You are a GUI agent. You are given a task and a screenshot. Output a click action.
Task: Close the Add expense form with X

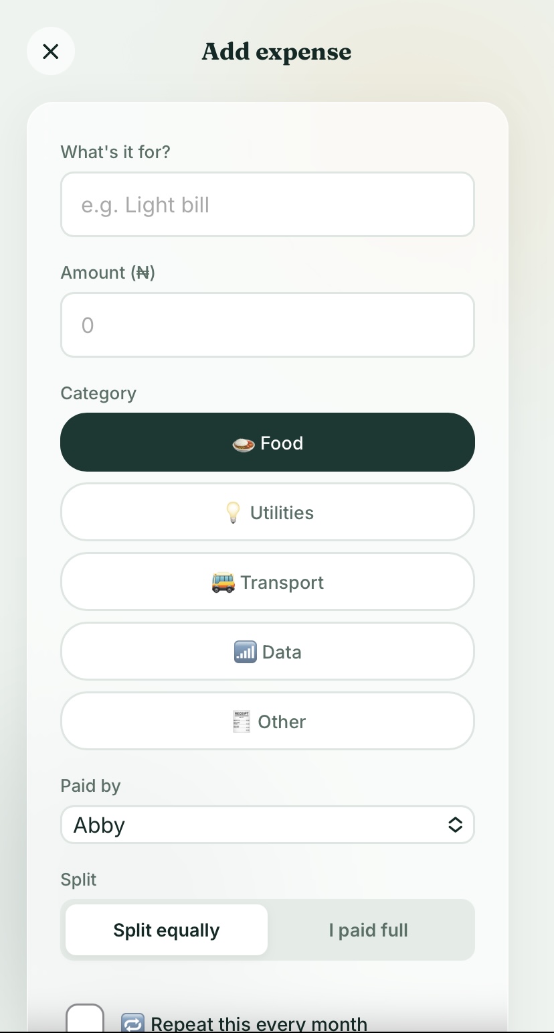[x=51, y=51]
